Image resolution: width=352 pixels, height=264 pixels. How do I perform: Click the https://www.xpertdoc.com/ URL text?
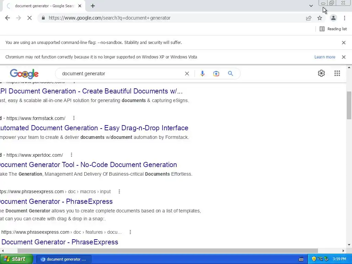point(35,155)
